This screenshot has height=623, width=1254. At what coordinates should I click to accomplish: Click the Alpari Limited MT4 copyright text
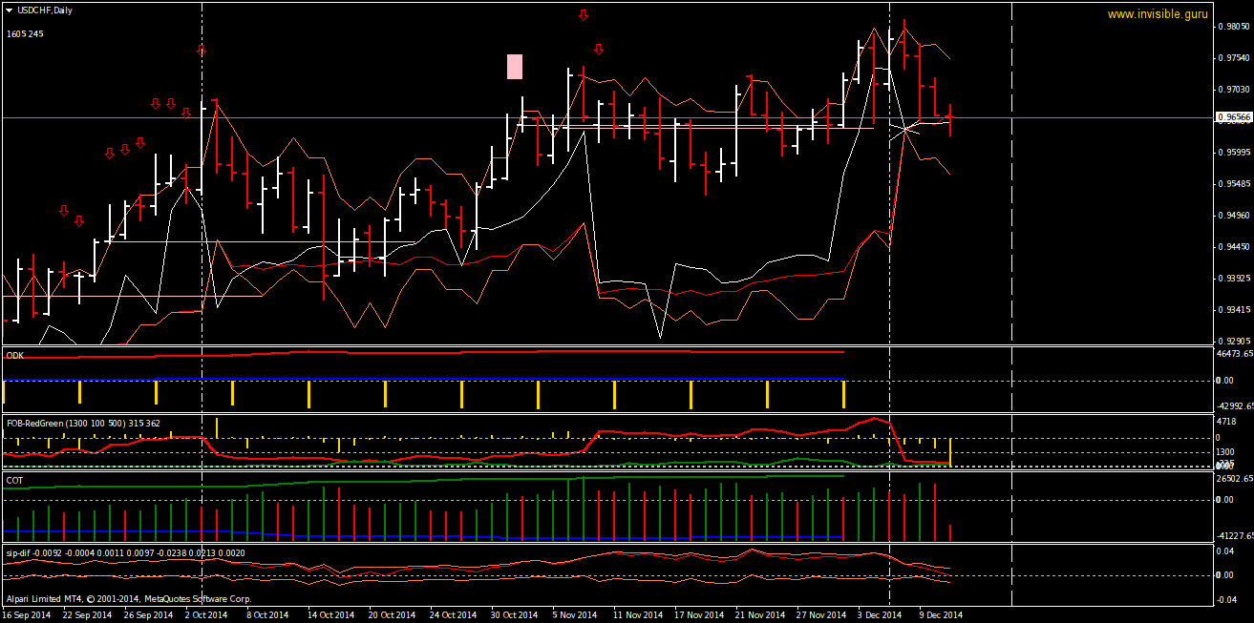(x=128, y=599)
